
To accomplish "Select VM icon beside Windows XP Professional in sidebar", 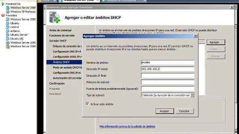I will click(7, 12).
